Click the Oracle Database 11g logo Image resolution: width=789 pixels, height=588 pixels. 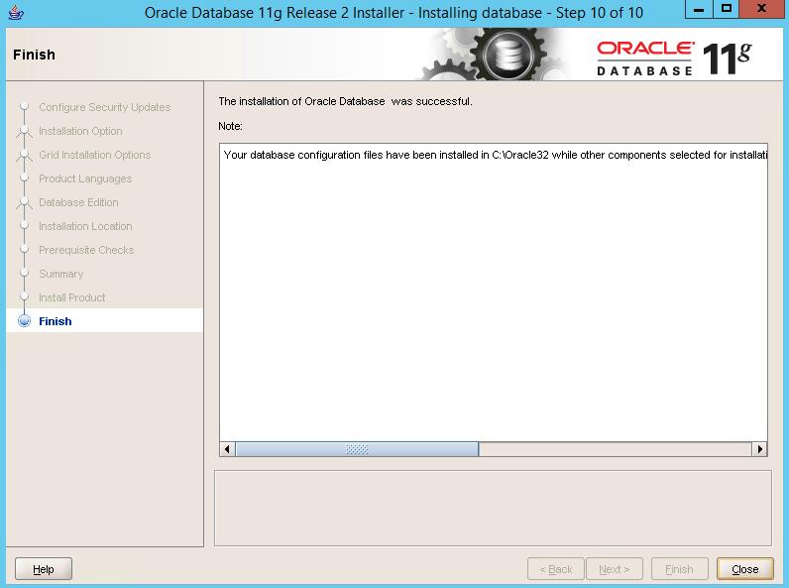click(x=674, y=59)
